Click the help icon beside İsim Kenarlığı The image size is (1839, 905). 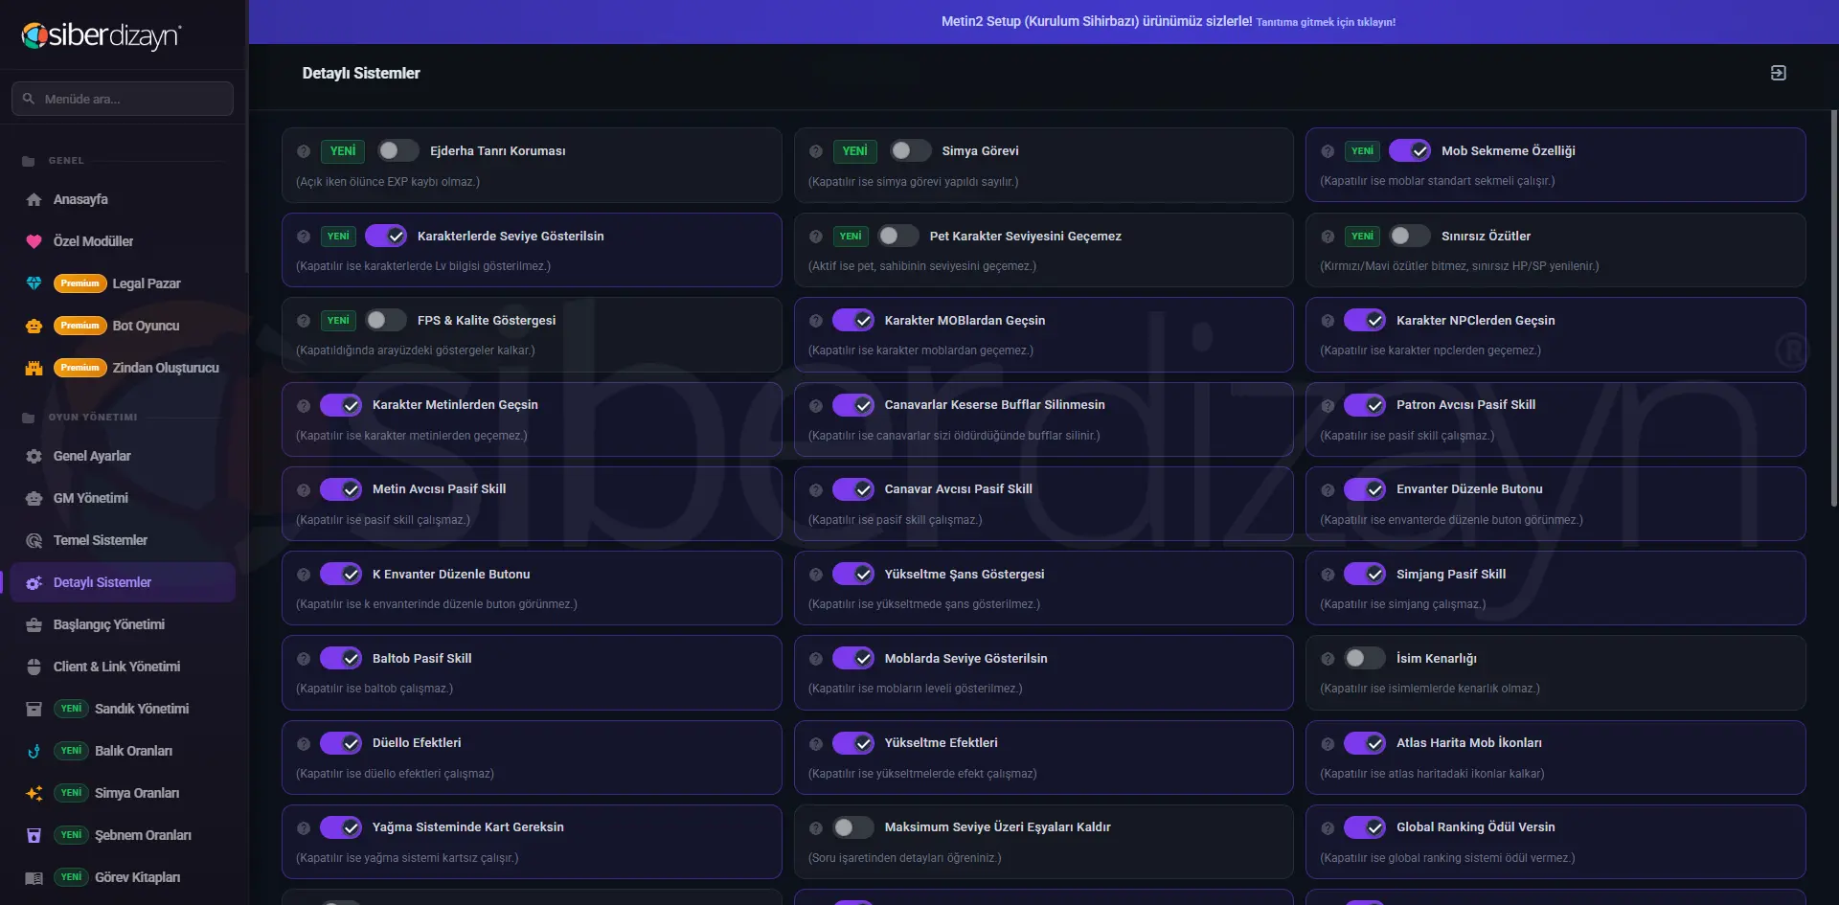pos(1328,659)
